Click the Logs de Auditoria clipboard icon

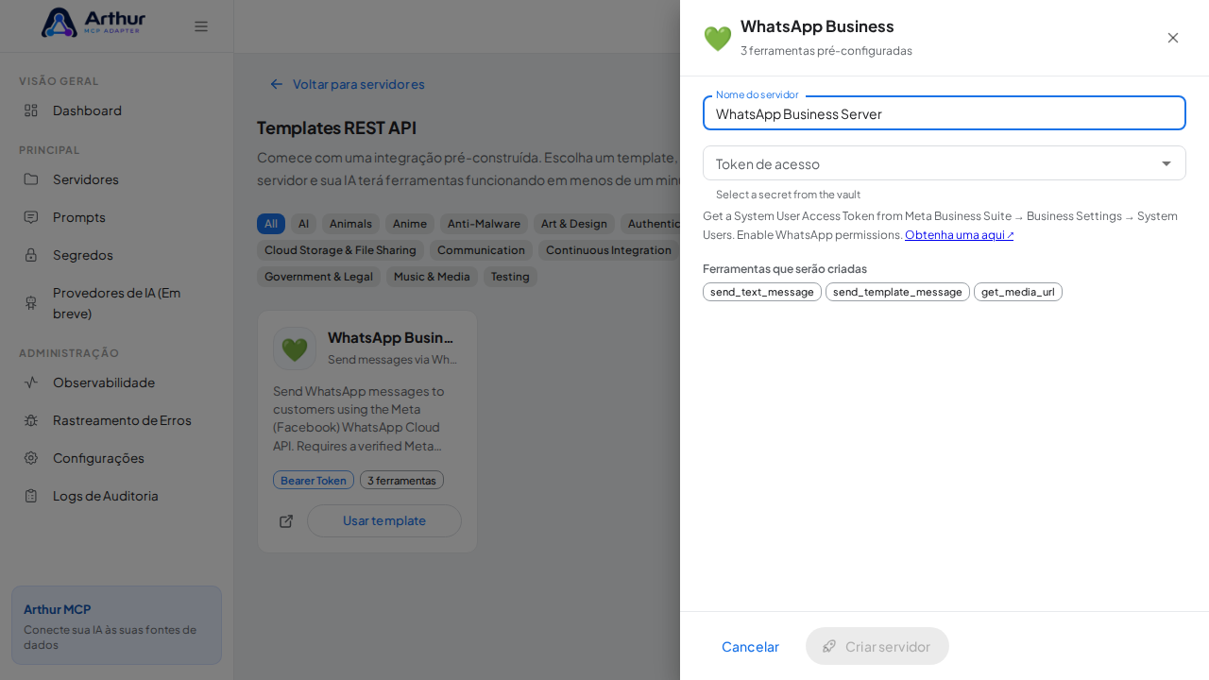coord(31,496)
